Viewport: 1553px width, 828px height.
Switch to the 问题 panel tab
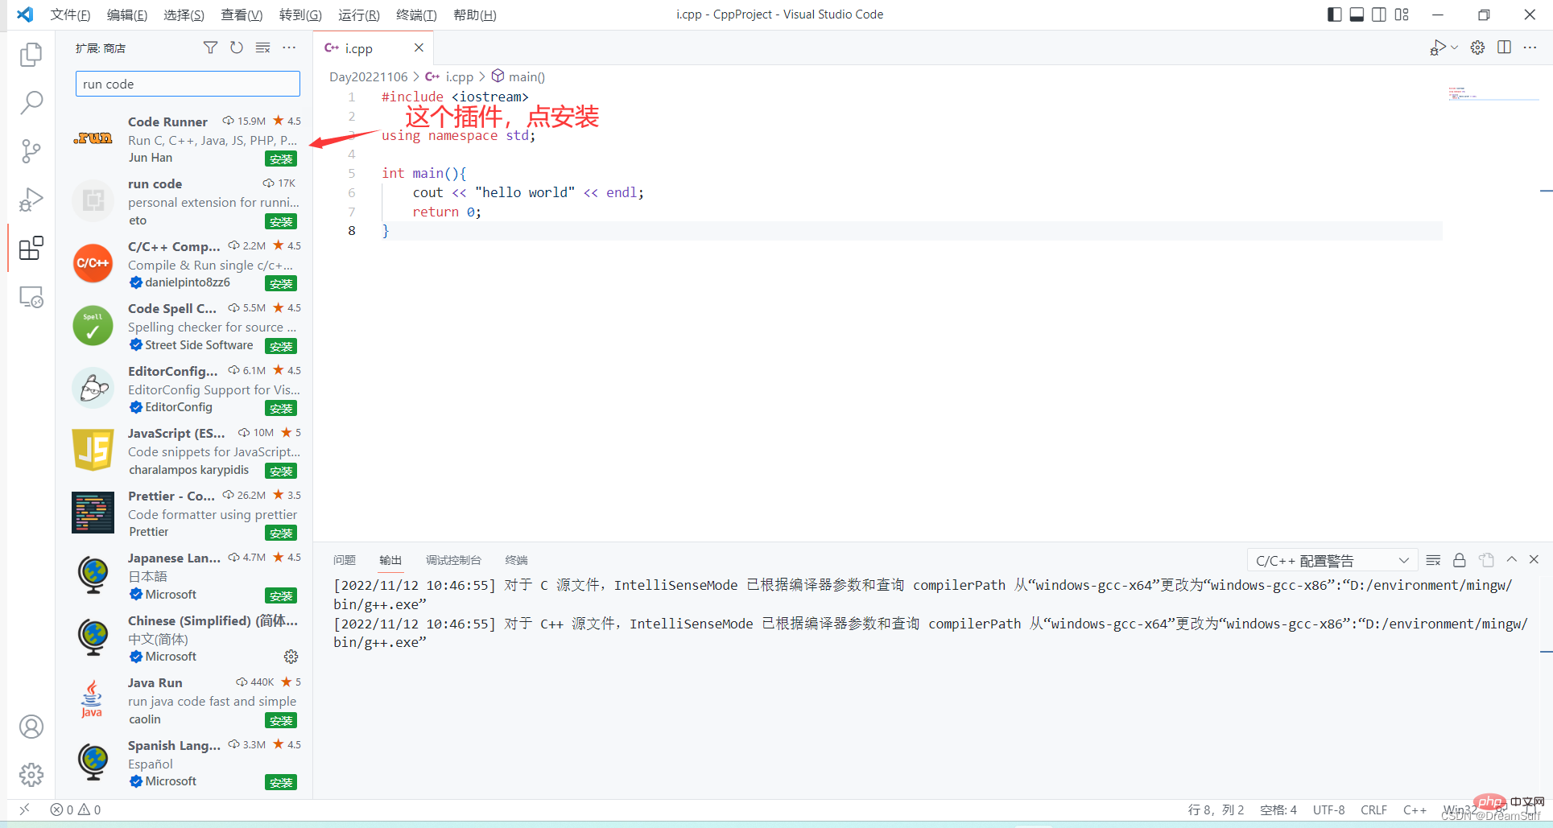[345, 560]
